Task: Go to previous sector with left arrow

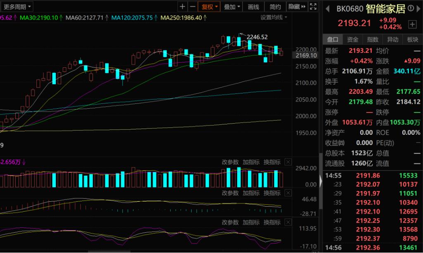Action: pos(327,9)
